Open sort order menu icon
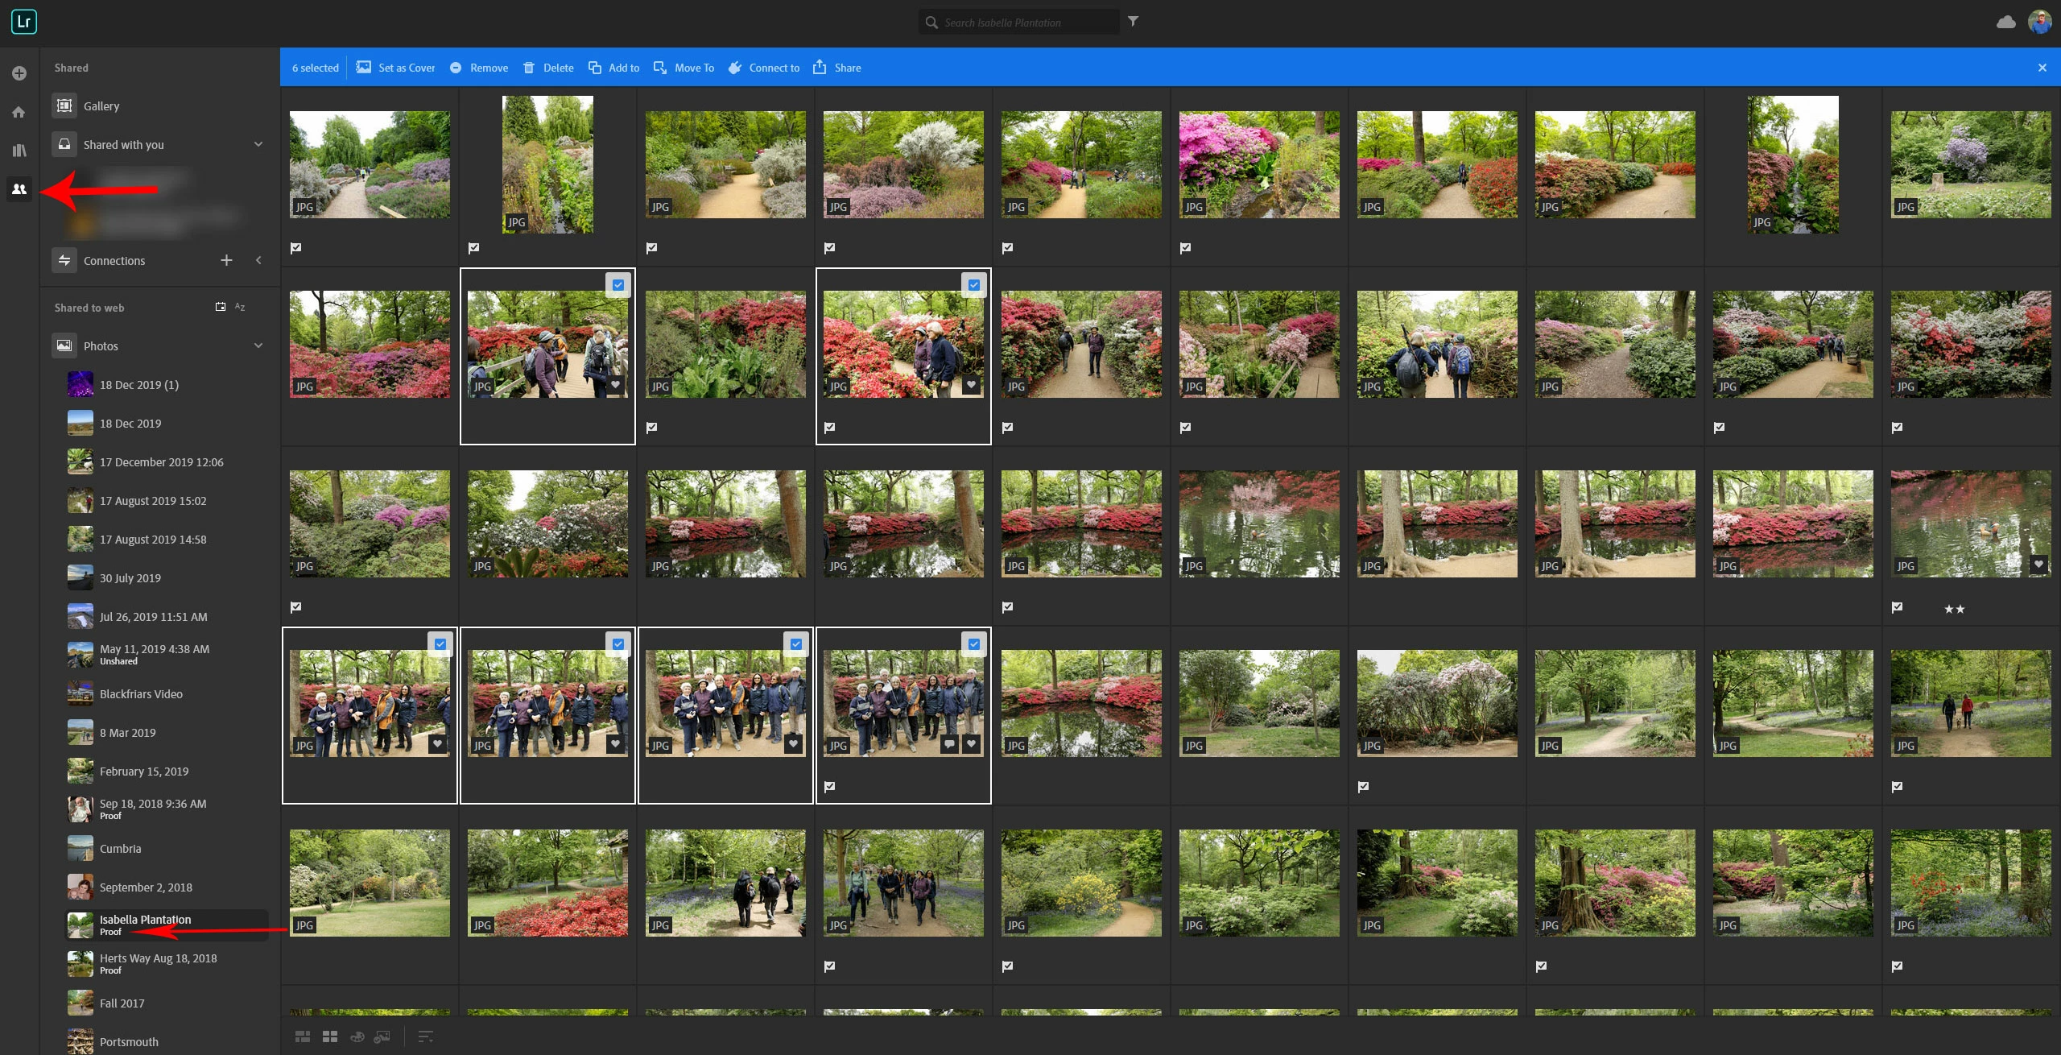 pos(426,1036)
